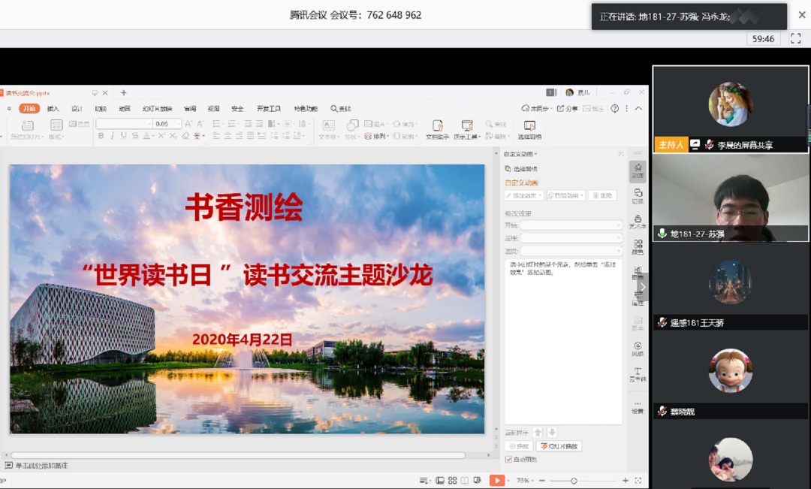Open the 切换 transition icon in sidebar
This screenshot has width=811, height=489.
[x=638, y=196]
